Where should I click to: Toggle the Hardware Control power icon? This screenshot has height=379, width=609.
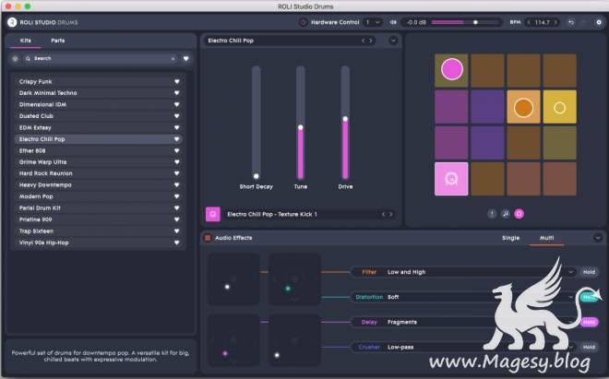pyautogui.click(x=304, y=22)
